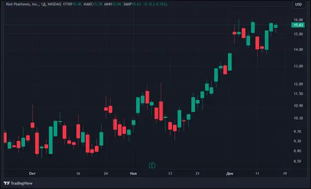
Task: Click the Ноя date label on time axis
Action: pos(133,174)
